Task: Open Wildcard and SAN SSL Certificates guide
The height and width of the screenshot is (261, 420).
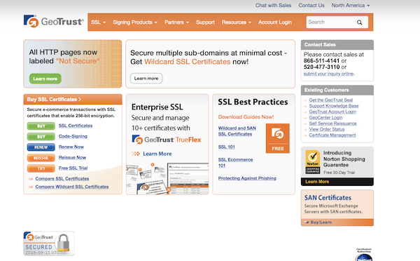Action: tap(237, 131)
